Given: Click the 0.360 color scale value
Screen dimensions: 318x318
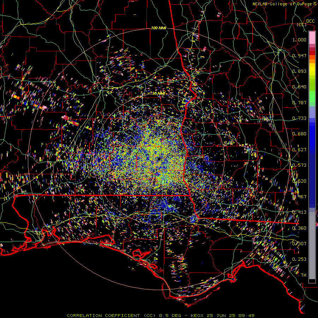Looking at the screenshot, I should point(299,228).
